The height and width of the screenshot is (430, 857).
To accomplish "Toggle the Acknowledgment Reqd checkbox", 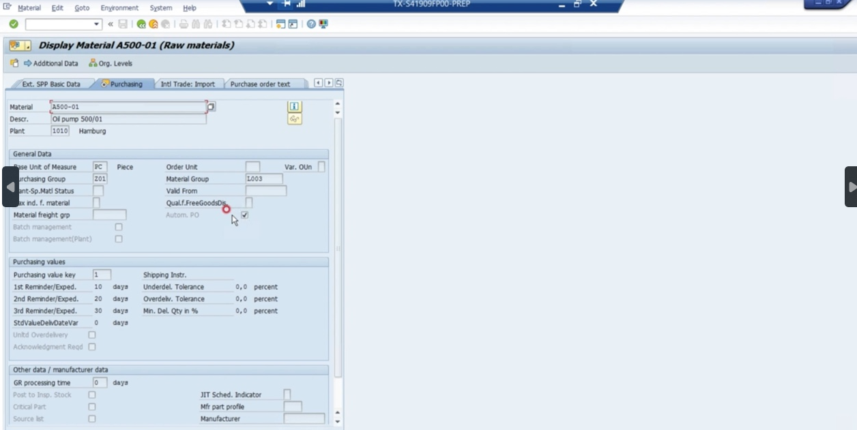I will pos(92,347).
